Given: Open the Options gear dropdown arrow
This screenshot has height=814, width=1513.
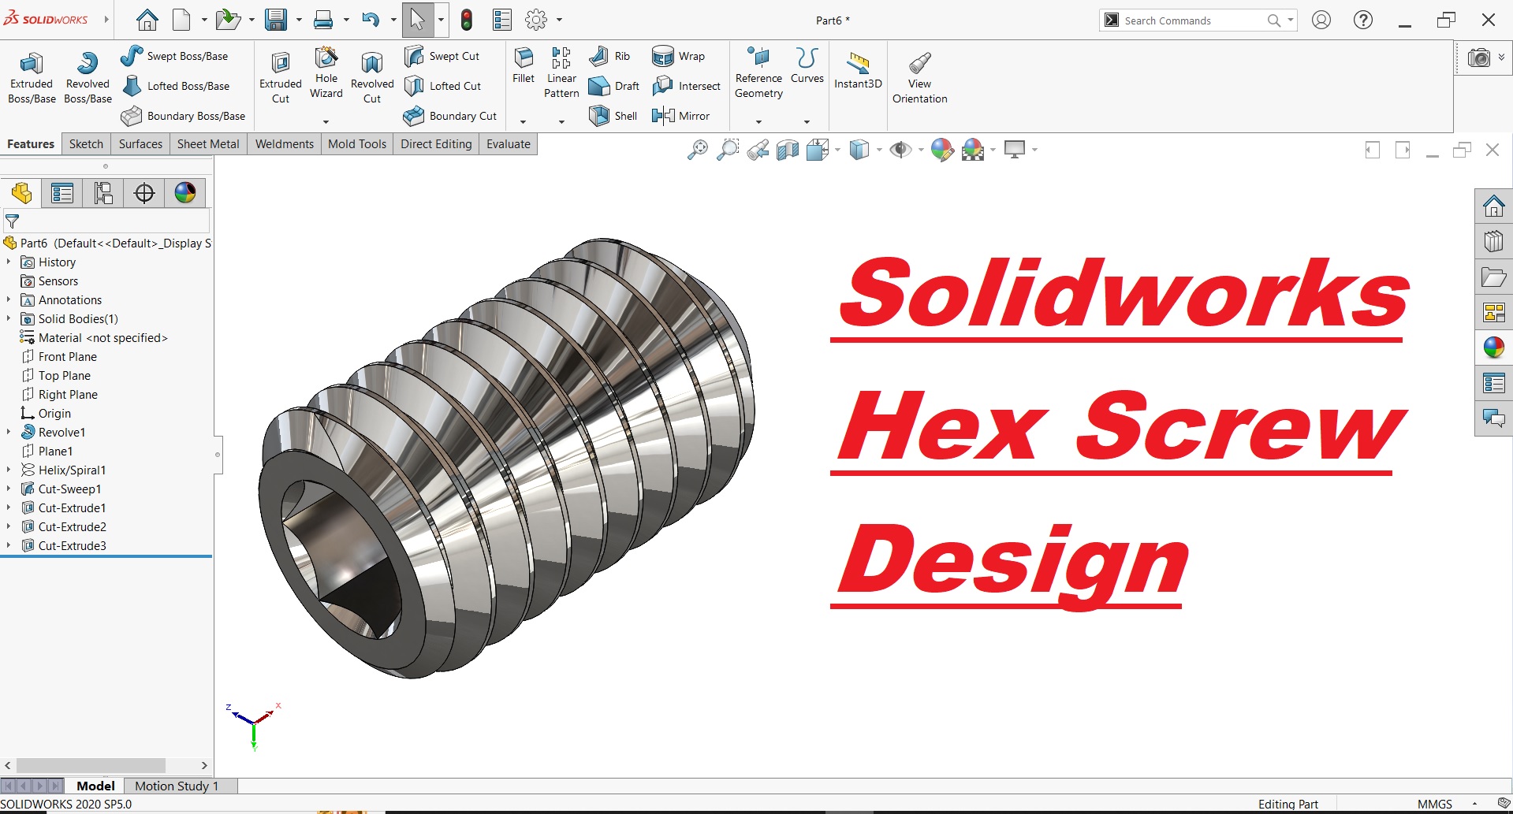Looking at the screenshot, I should 559,20.
